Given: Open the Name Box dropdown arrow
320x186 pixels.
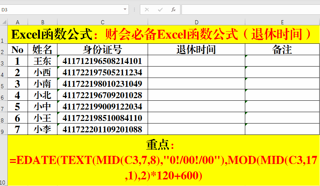Looking at the screenshot, I should (125, 9).
